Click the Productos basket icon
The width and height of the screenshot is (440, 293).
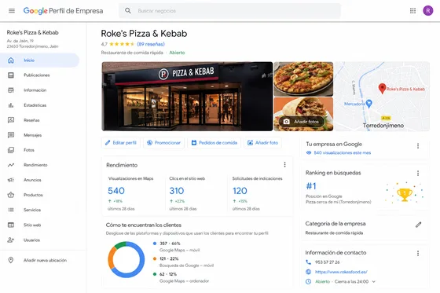coord(11,195)
